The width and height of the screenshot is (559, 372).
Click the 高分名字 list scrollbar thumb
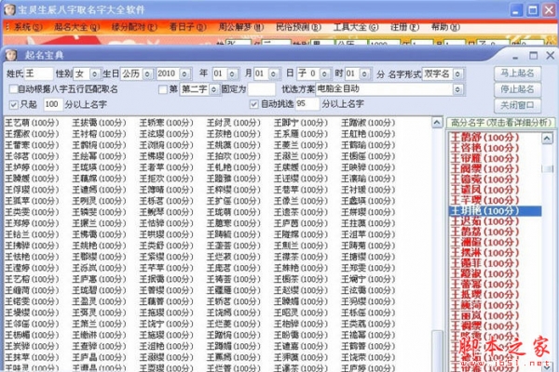click(547, 168)
